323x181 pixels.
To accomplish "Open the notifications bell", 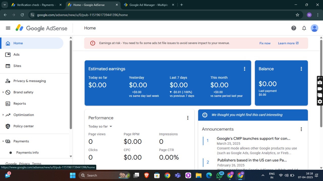I will click(x=304, y=28).
